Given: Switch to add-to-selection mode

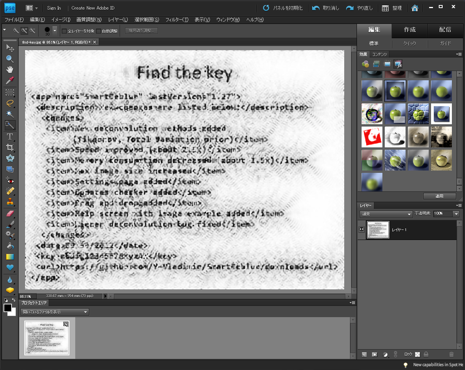Looking at the screenshot, I should pyautogui.click(x=24, y=30).
